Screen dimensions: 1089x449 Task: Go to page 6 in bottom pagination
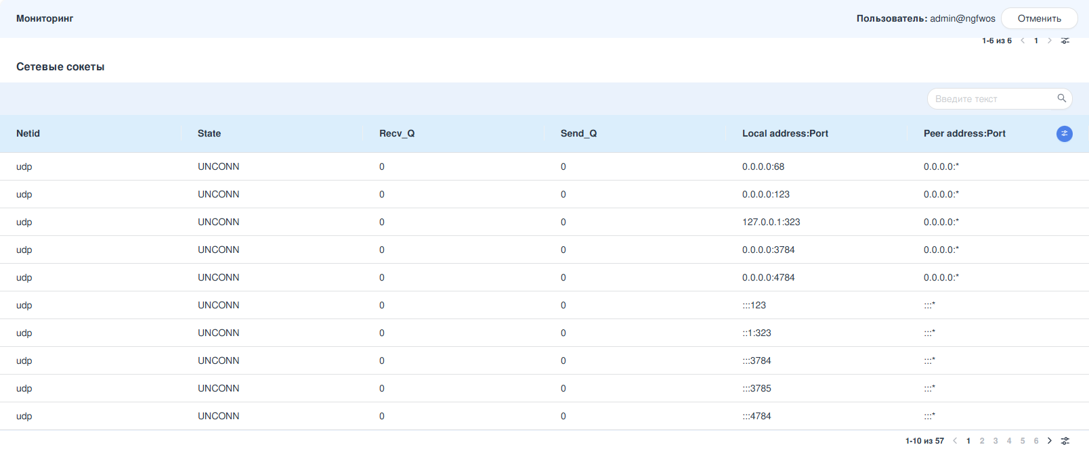click(1036, 441)
